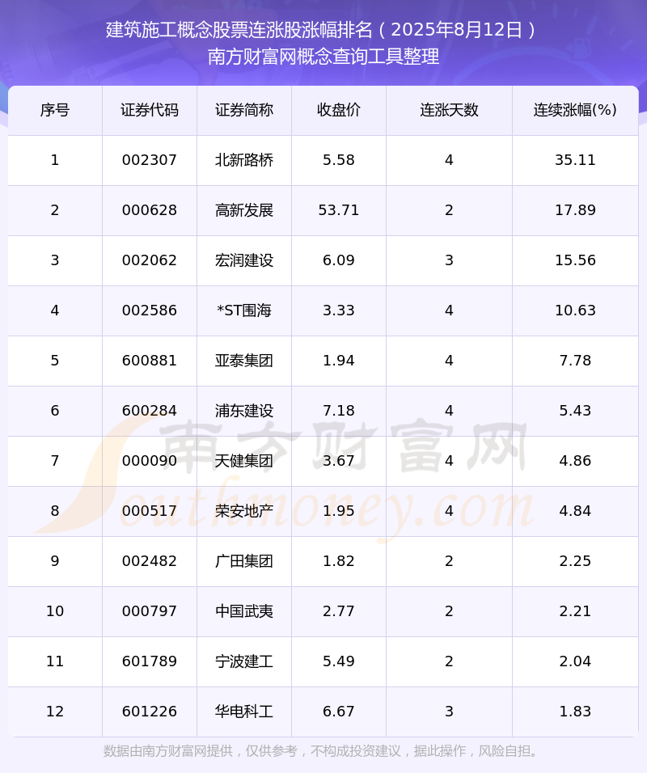Click closing price 53.71
This screenshot has height=773, width=647.
click(339, 210)
